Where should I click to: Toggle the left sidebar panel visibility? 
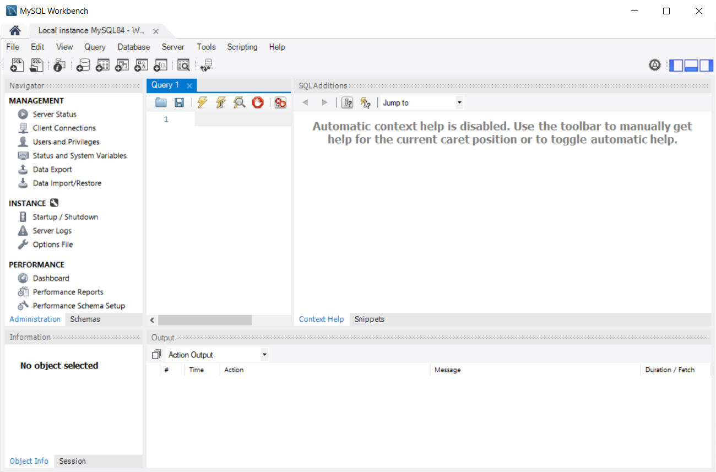pos(676,65)
